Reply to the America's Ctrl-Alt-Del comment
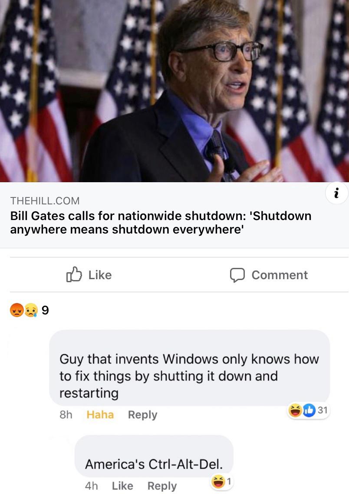Image resolution: width=349 pixels, height=494 pixels. pos(162,486)
